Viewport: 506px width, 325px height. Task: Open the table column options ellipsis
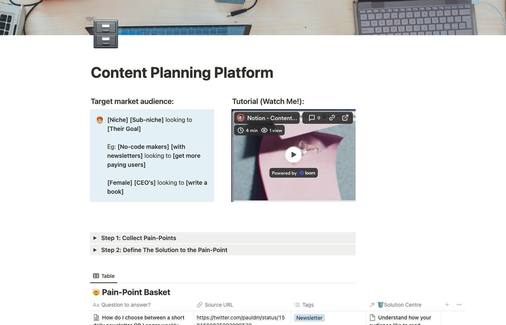(x=459, y=304)
